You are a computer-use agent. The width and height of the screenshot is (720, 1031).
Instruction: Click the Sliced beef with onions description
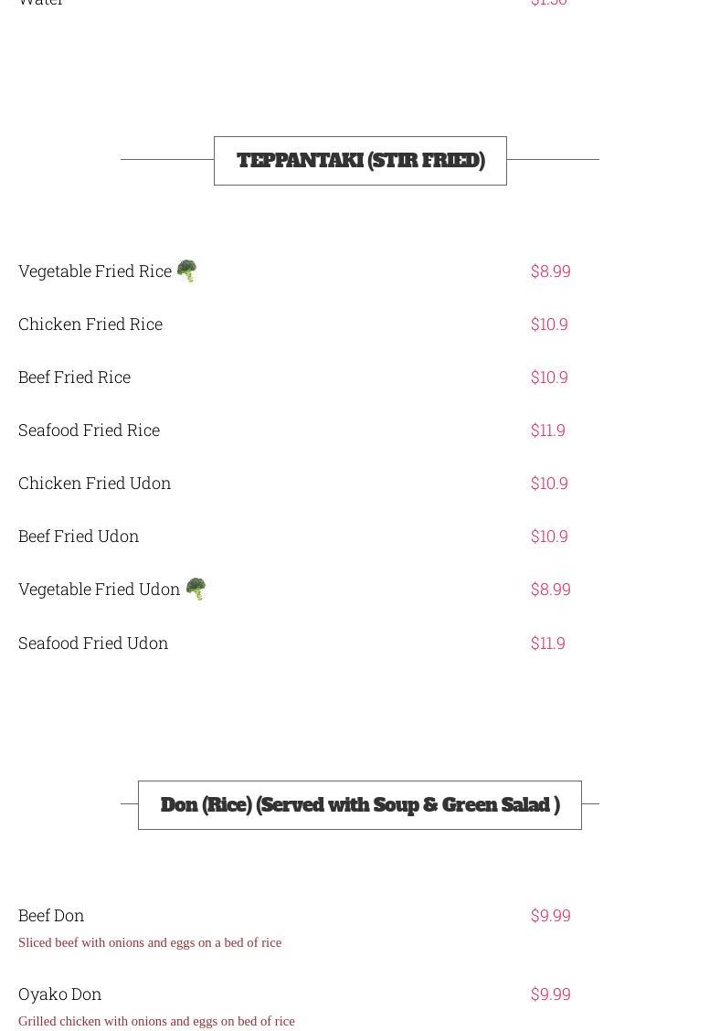pos(150,943)
